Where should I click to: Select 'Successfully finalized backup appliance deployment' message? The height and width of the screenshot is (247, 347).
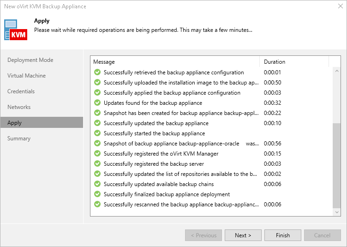167,194
